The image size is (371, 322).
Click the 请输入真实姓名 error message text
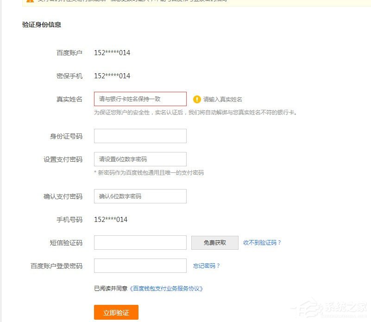(x=223, y=99)
